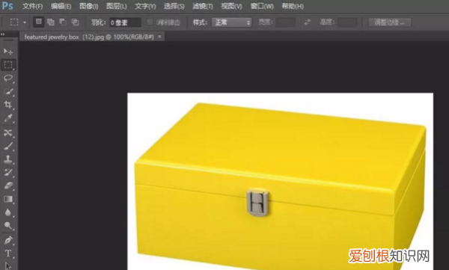This screenshot has width=449, height=270.
Task: Select the Clone Stamp tool
Action: pos(8,159)
